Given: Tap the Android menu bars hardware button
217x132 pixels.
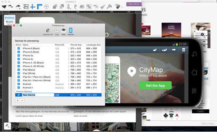Looking at the screenshot, I should point(194,91).
